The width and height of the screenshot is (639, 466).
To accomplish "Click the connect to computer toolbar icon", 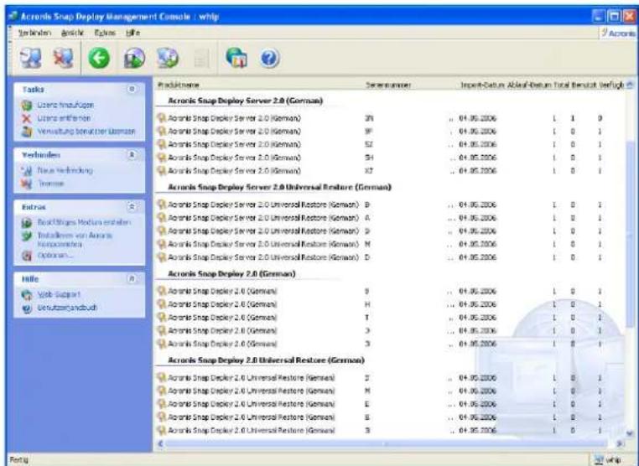I will (x=31, y=58).
